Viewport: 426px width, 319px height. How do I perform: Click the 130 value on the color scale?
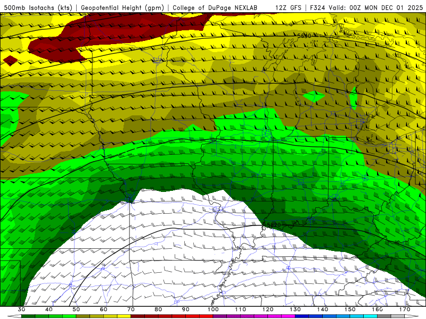pyautogui.click(x=295, y=309)
